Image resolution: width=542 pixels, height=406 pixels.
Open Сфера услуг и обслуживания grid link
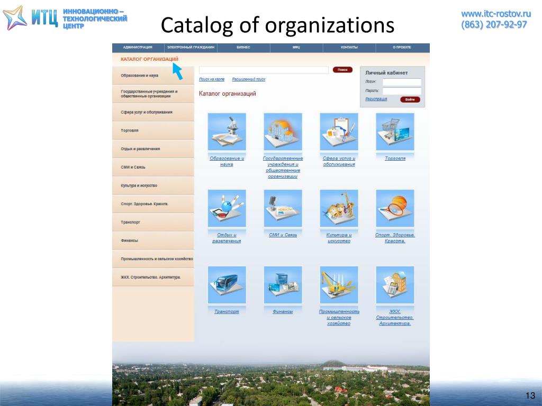pyautogui.click(x=339, y=161)
